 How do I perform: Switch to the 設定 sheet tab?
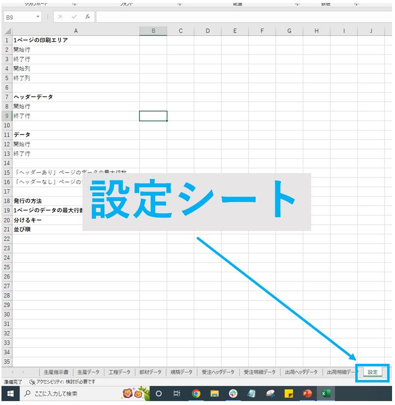[372, 372]
